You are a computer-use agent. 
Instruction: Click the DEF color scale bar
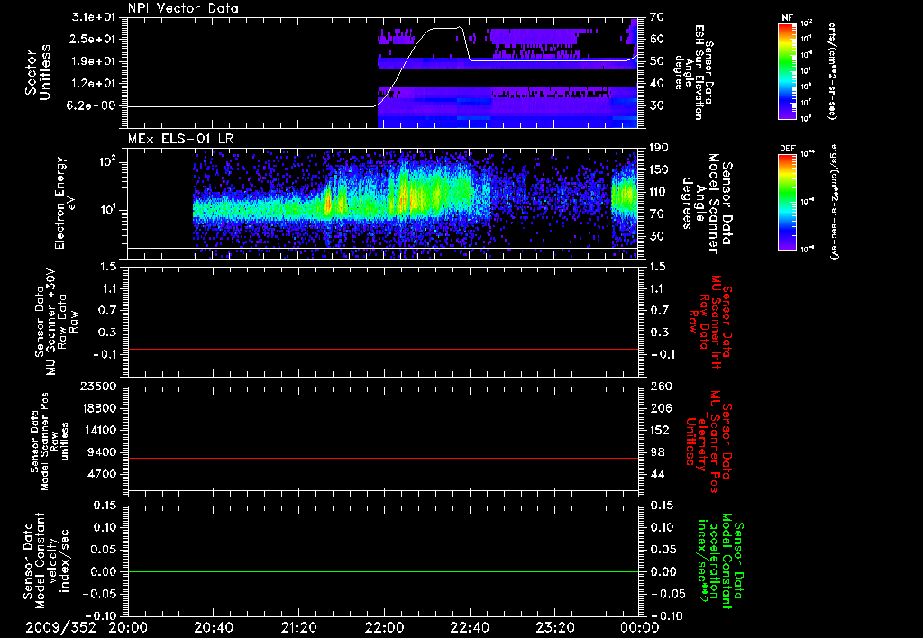pos(788,202)
